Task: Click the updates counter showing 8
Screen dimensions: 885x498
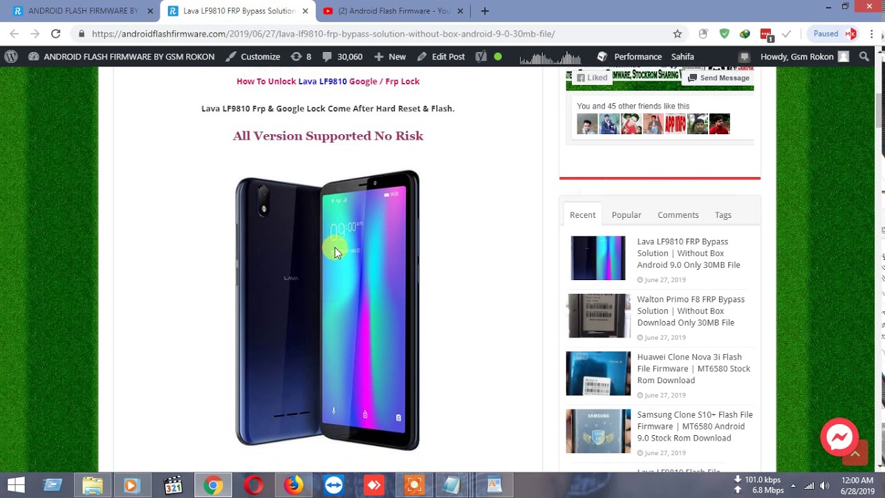Action: [x=301, y=57]
